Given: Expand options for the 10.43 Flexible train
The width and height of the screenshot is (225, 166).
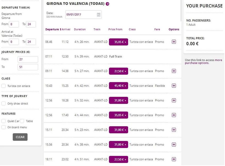Looking at the screenshot, I should [174, 86].
